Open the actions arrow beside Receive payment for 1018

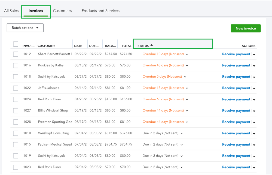pos(254,77)
